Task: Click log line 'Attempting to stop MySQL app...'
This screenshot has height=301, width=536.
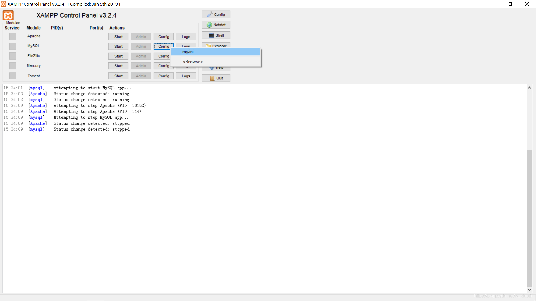Action: [x=91, y=117]
